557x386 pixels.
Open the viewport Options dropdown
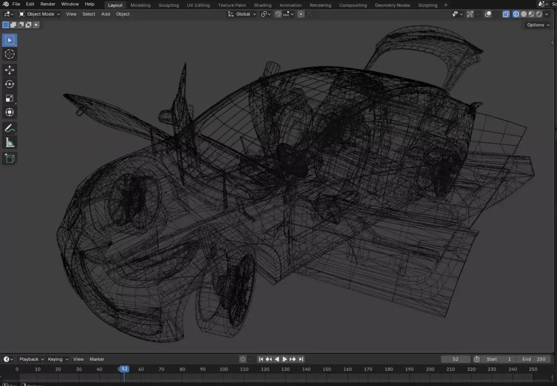[x=538, y=25]
